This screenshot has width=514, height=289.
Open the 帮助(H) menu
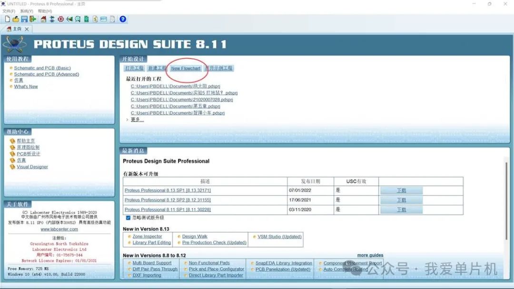pos(45,11)
